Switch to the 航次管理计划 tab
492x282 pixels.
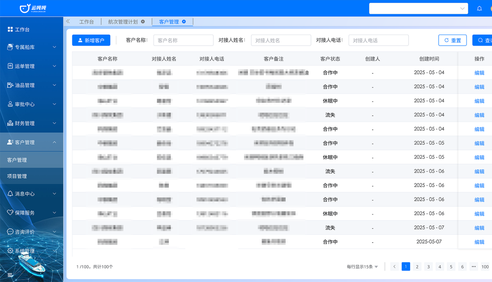click(x=124, y=22)
